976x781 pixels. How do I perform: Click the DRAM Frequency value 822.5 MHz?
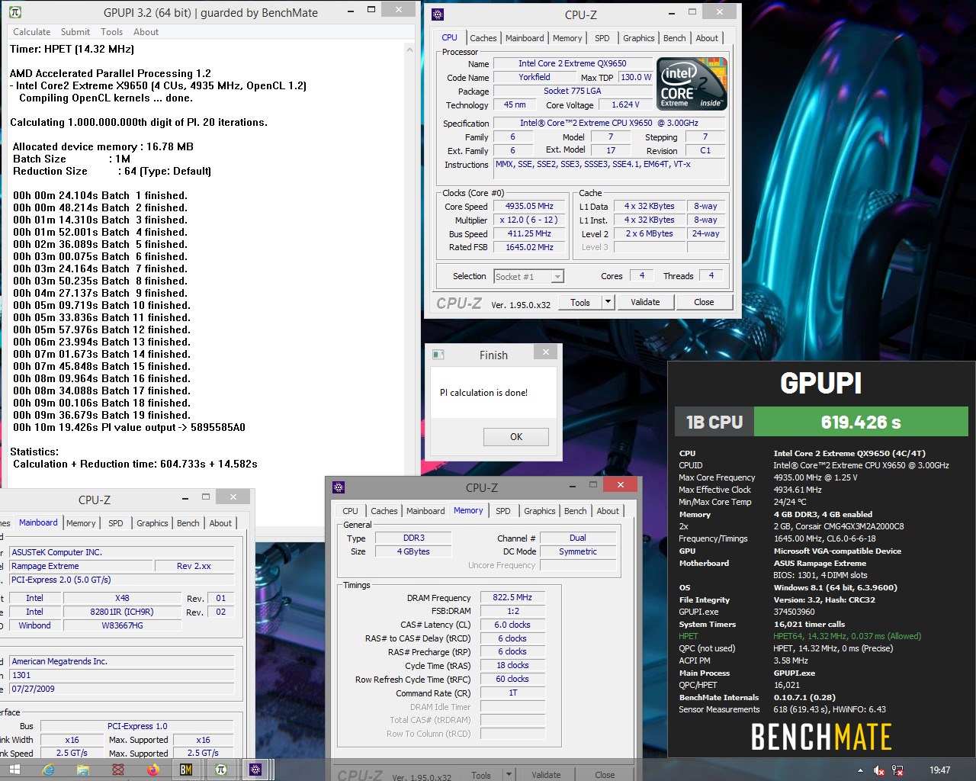point(512,598)
